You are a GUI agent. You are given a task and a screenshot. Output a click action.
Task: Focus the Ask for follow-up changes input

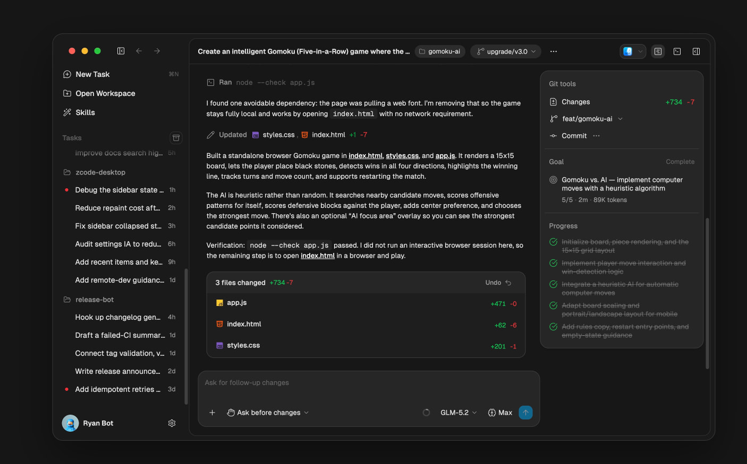click(x=369, y=383)
